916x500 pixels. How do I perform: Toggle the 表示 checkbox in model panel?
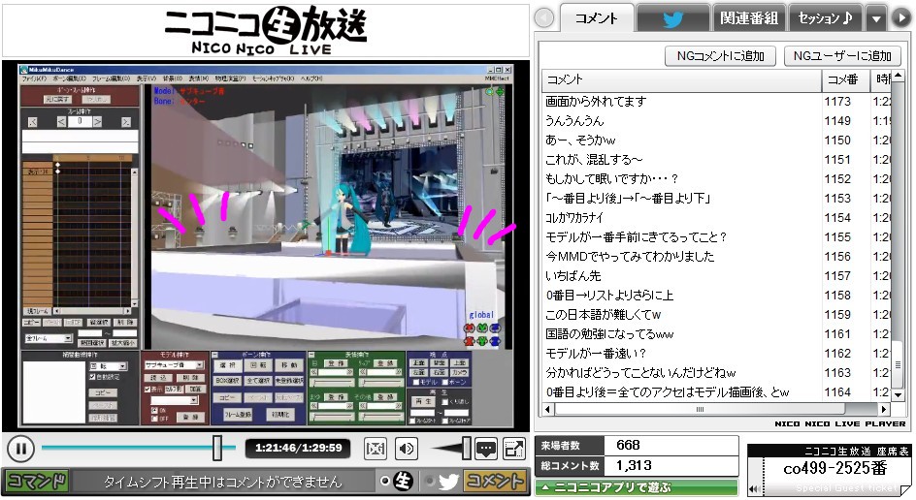[x=147, y=389]
